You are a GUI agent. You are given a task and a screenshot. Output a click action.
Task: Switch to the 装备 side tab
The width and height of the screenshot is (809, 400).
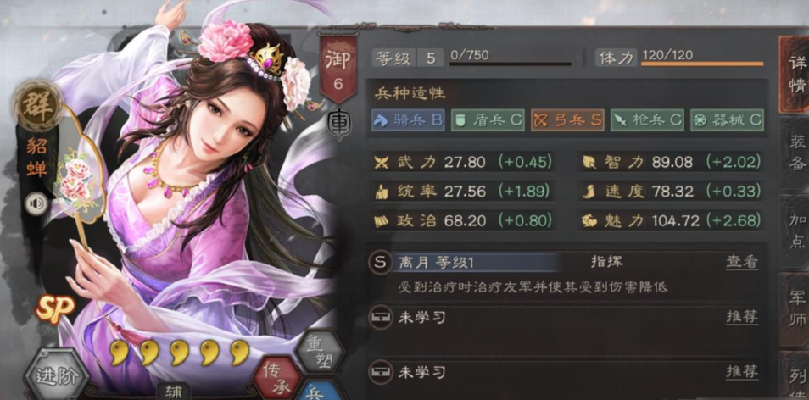coord(796,152)
